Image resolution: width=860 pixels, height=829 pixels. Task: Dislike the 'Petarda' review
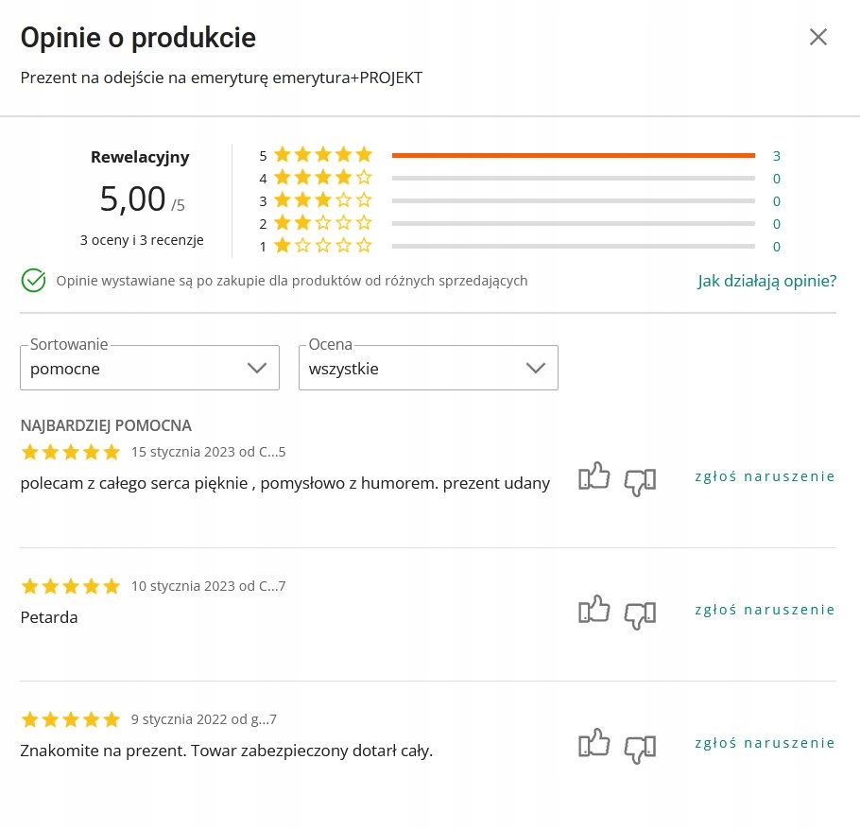pyautogui.click(x=640, y=614)
